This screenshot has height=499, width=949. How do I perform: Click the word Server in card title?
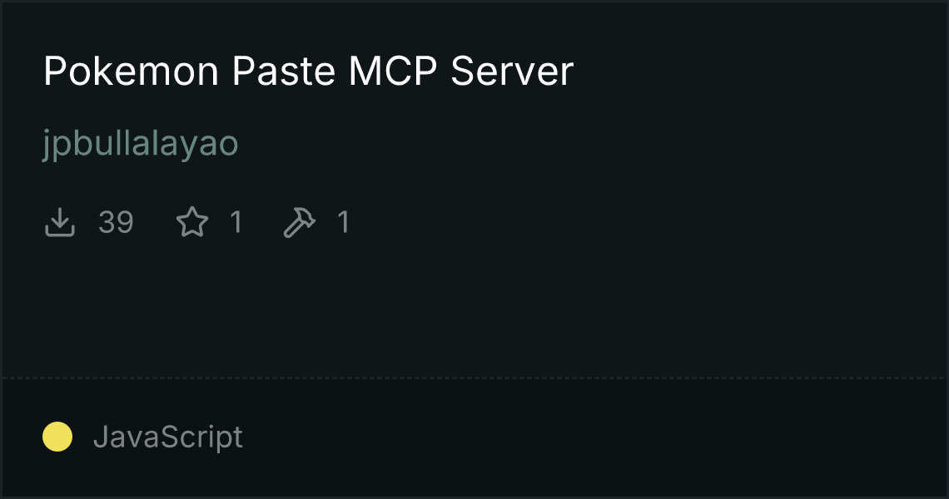(x=512, y=72)
